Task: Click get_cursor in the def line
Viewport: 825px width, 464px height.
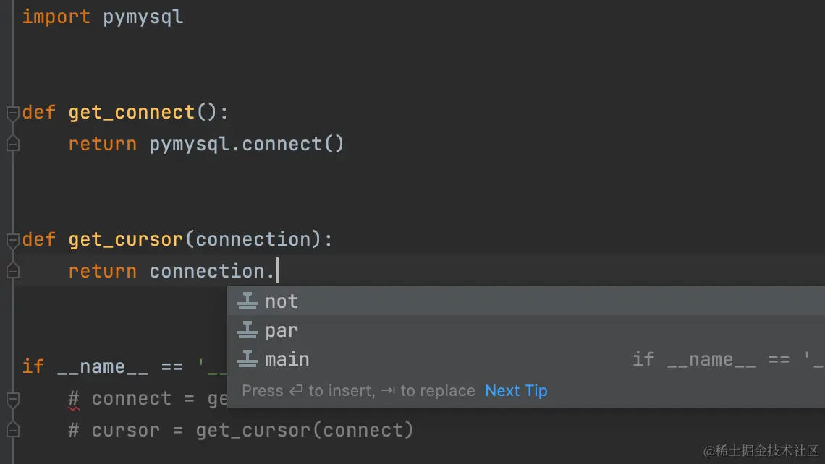Action: tap(126, 239)
